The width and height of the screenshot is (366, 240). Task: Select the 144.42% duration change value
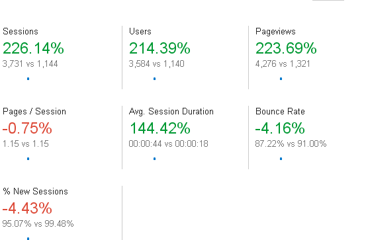click(160, 128)
